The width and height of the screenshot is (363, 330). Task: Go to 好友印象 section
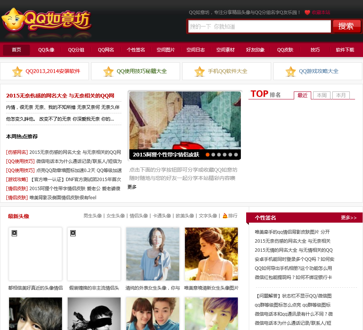(255, 50)
